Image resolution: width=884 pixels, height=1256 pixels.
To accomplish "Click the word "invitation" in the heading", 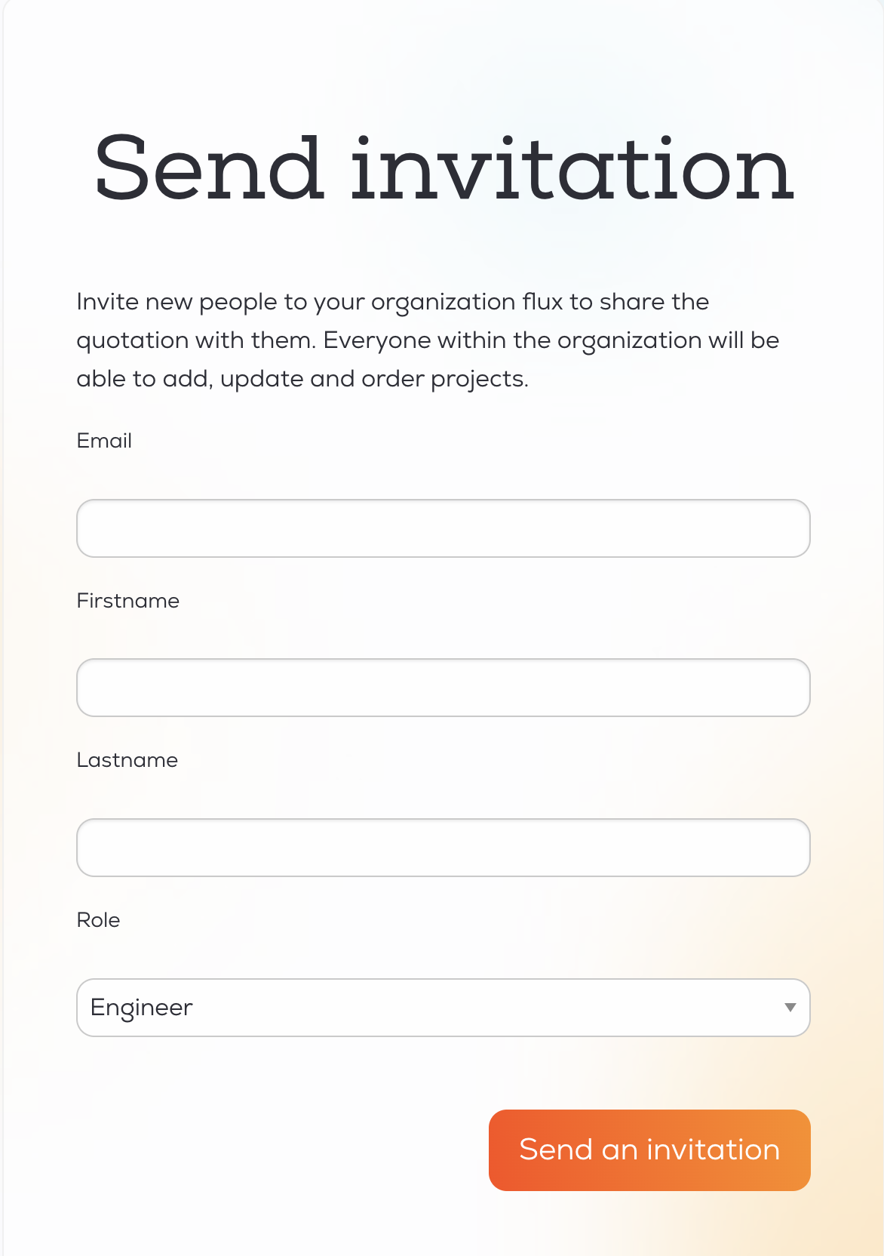I will coord(572,169).
